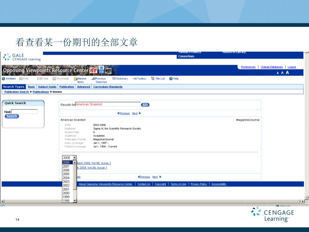Click the Results for American Scientist field

pyautogui.click(x=108, y=104)
